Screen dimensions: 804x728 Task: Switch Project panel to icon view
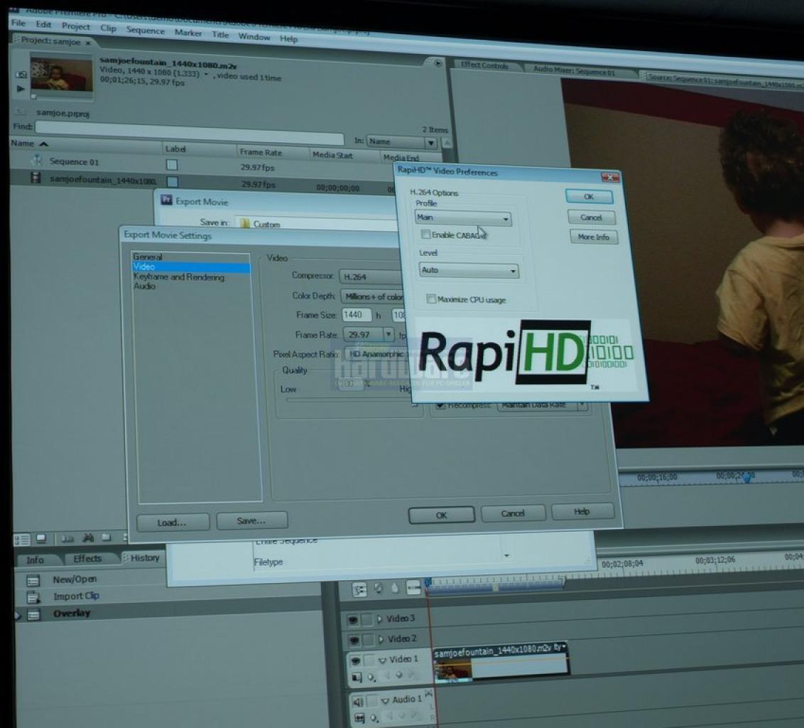pyautogui.click(x=41, y=539)
